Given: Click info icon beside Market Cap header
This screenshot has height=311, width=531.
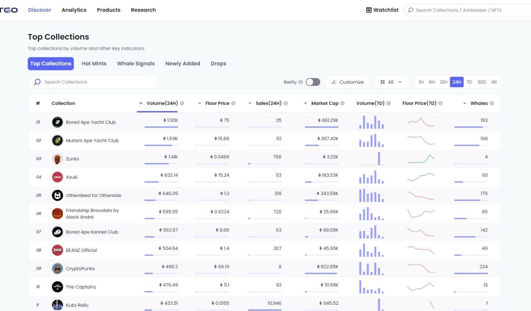Looking at the screenshot, I should pyautogui.click(x=342, y=103).
